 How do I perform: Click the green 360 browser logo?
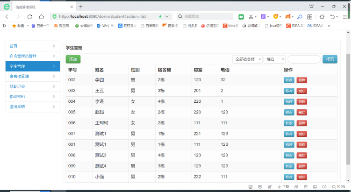click(7, 7)
